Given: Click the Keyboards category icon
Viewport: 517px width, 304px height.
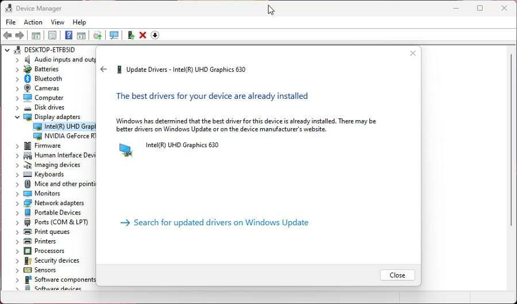Looking at the screenshot, I should pos(28,174).
